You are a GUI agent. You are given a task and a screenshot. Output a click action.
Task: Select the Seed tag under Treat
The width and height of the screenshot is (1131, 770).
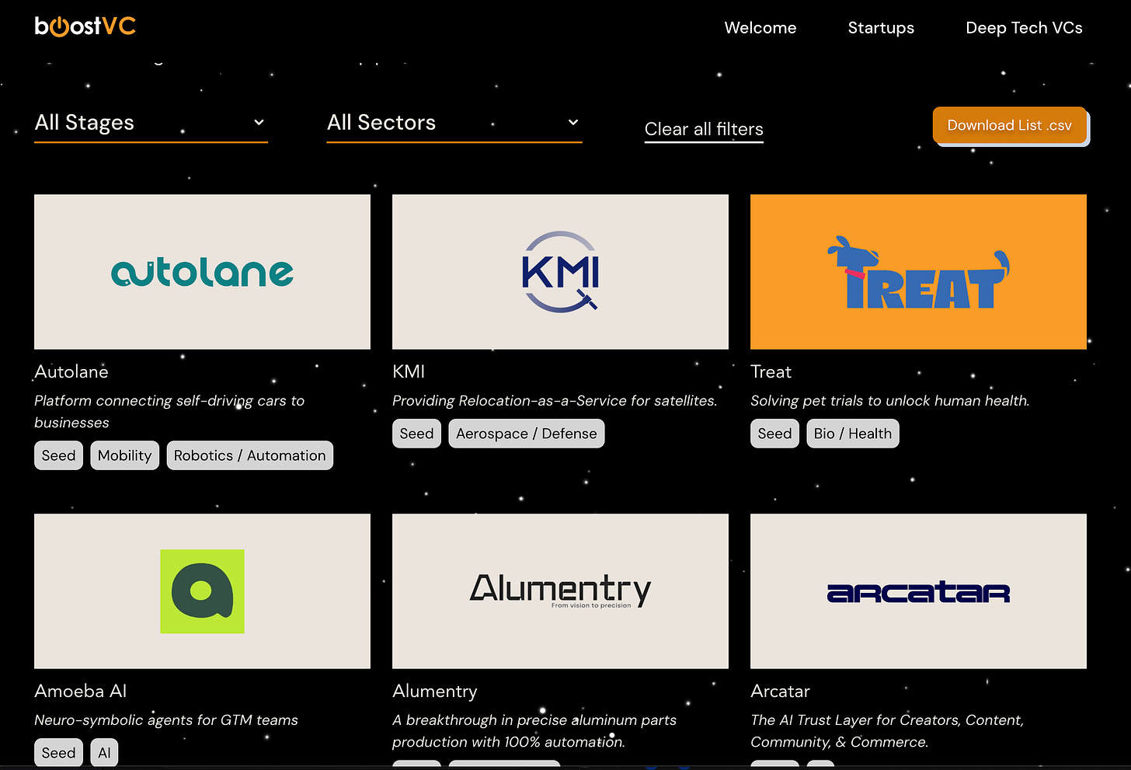(x=774, y=434)
